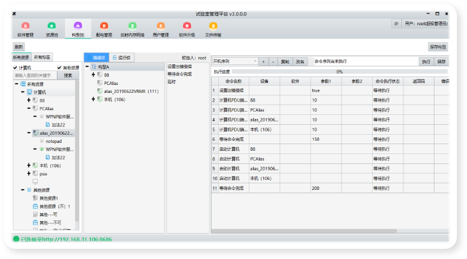467x259 pixels.
Task: Click the horizontal scrollbar under command table
Action: [x=304, y=231]
